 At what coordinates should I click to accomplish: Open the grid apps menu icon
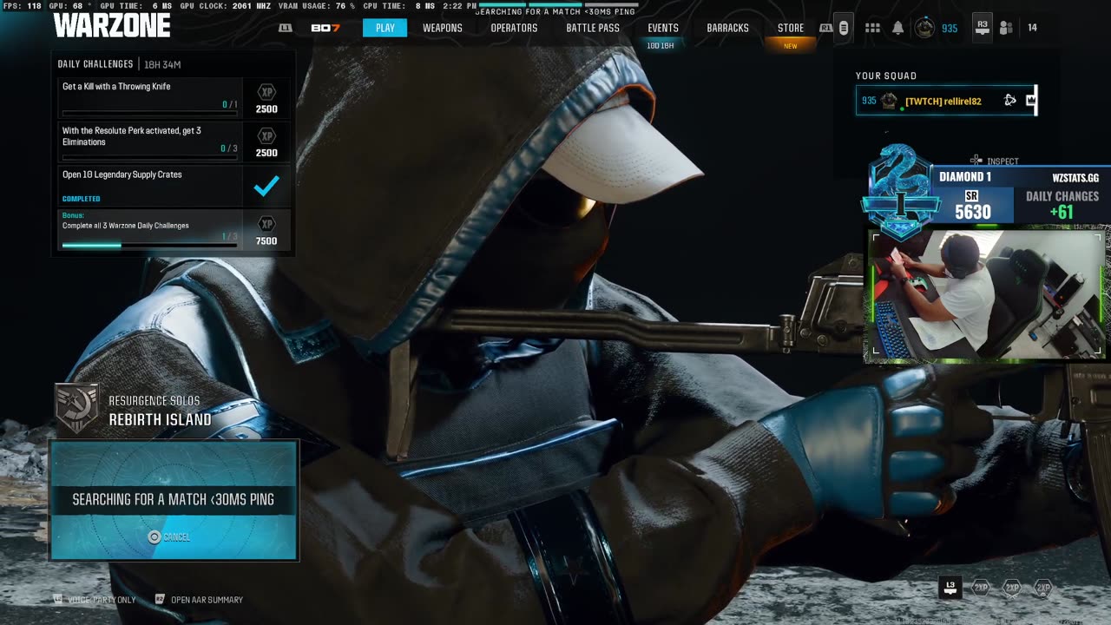click(873, 28)
